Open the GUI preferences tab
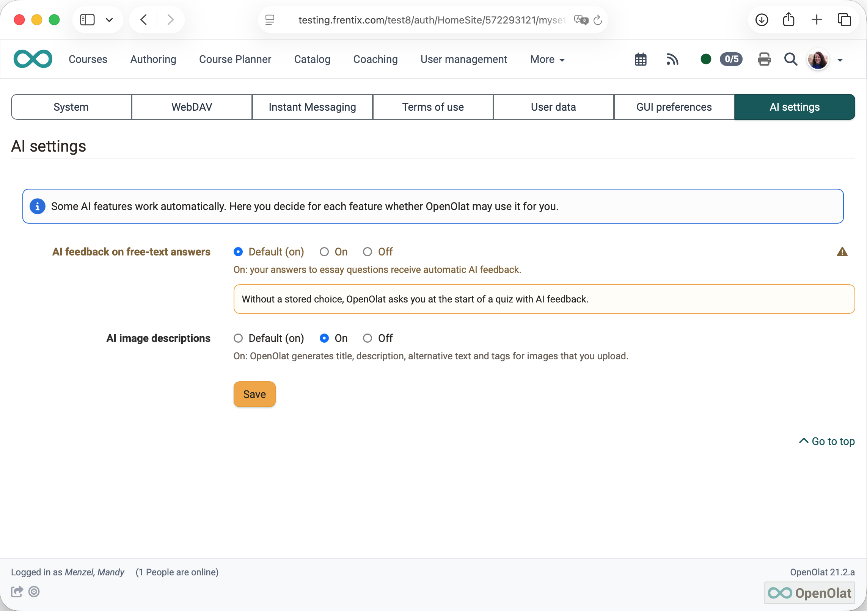Screen dimensions: 867x611 point(674,107)
